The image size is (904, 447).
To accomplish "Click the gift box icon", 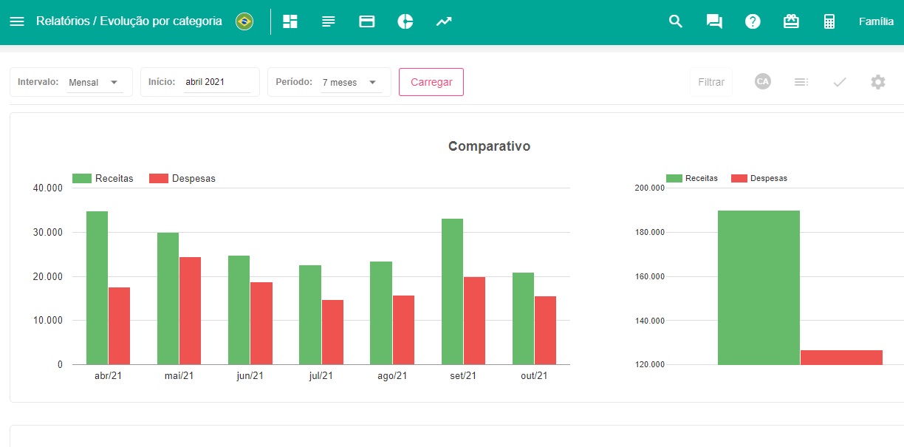I will 791,21.
